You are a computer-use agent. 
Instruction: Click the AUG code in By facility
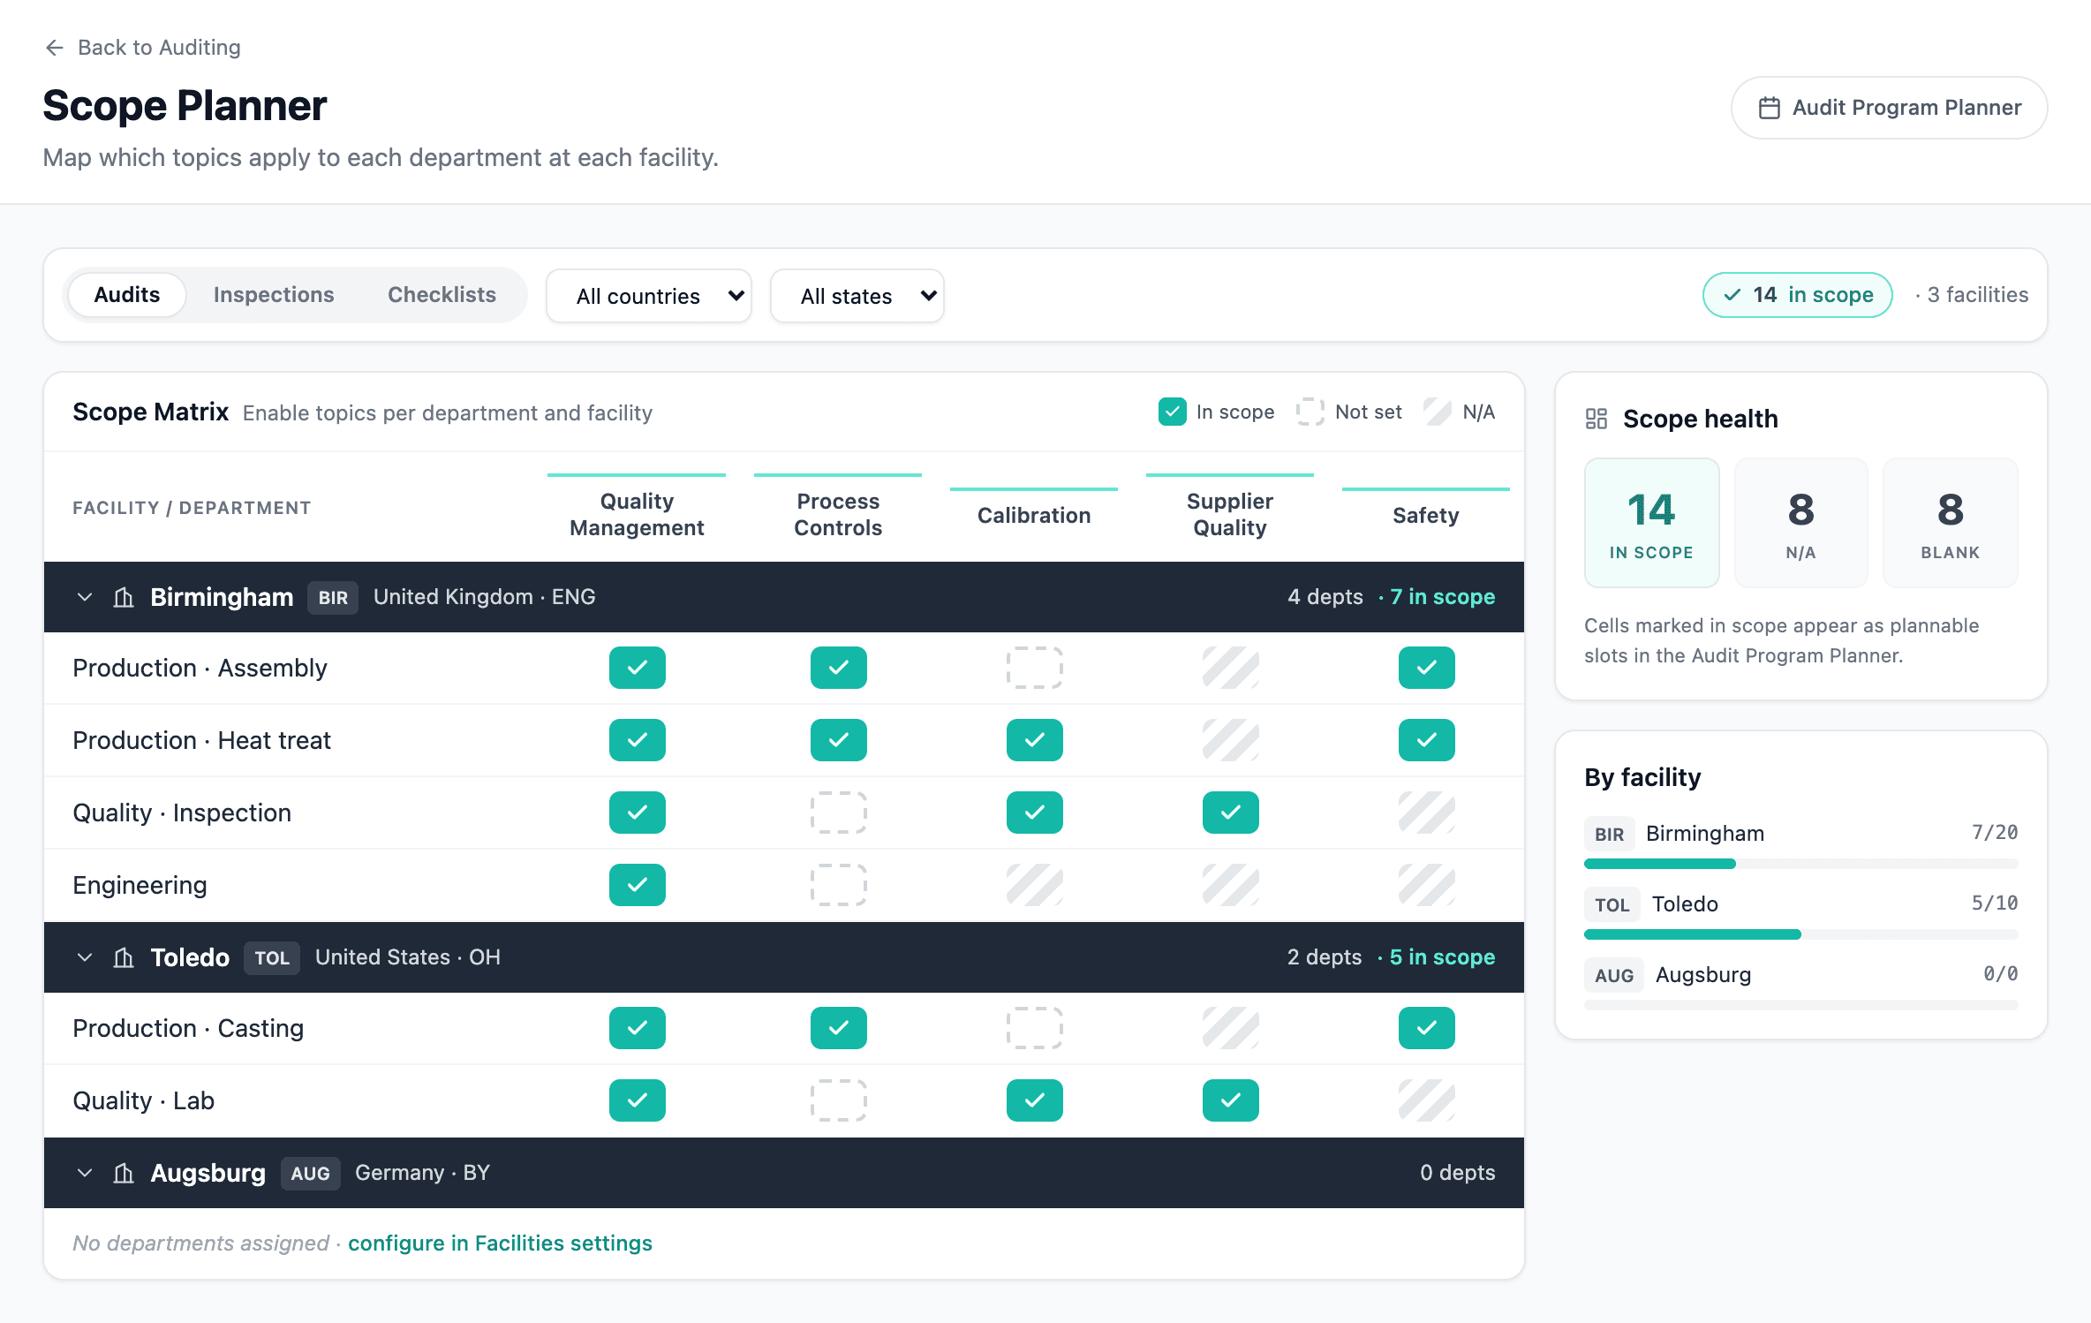(x=1614, y=975)
